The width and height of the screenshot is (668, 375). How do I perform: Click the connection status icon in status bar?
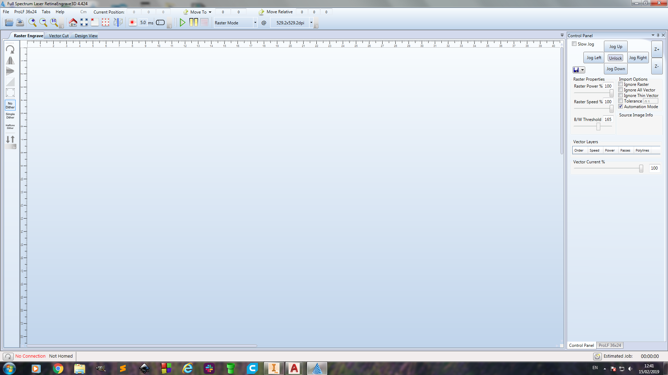[8, 356]
